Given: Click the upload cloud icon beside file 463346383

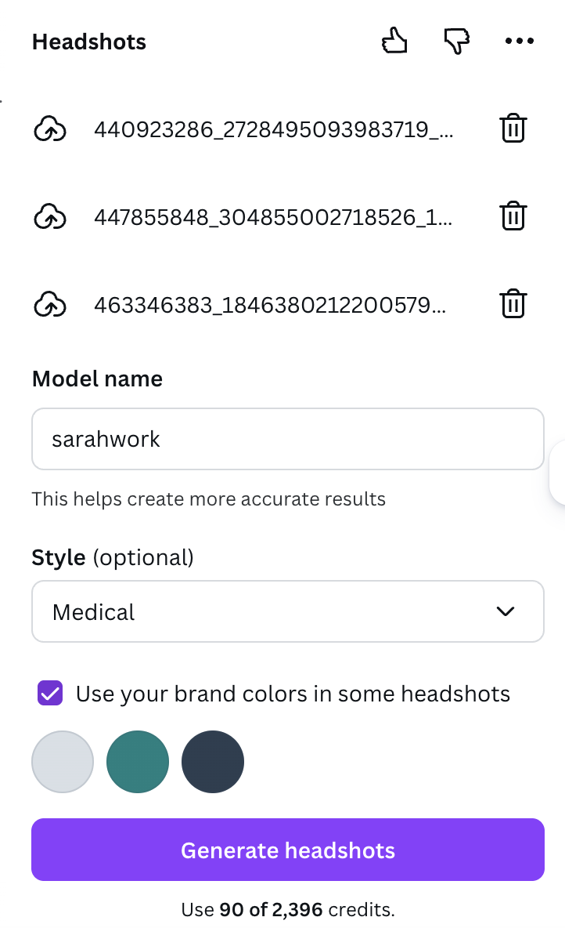Looking at the screenshot, I should (x=51, y=305).
